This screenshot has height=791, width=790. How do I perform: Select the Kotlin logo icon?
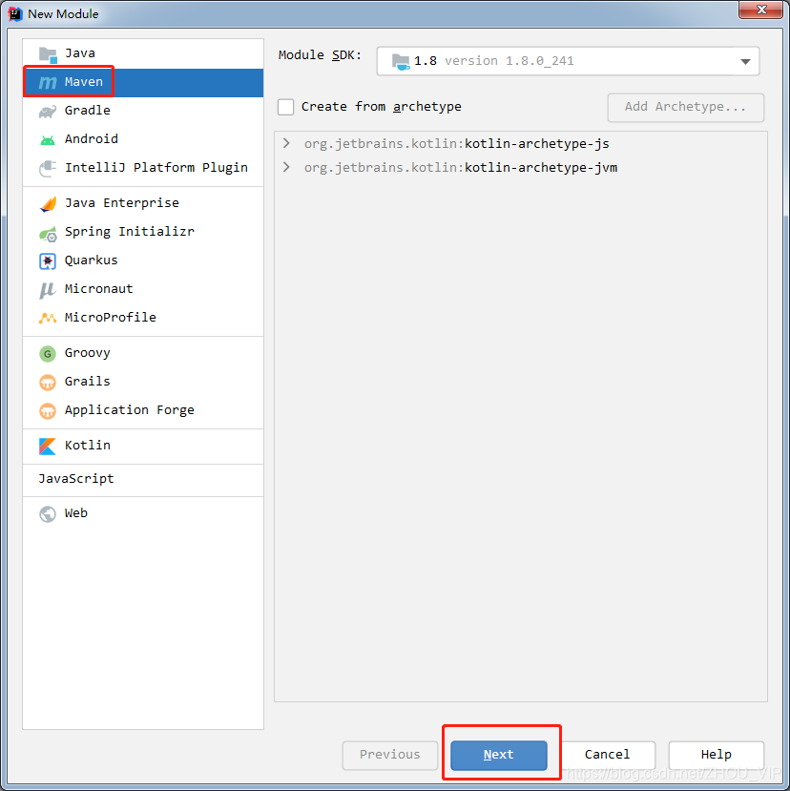click(x=48, y=446)
